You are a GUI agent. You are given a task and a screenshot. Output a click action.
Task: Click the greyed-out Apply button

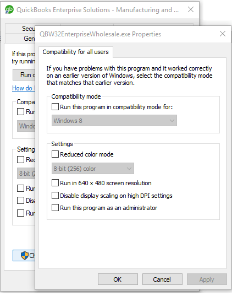[x=207, y=279]
